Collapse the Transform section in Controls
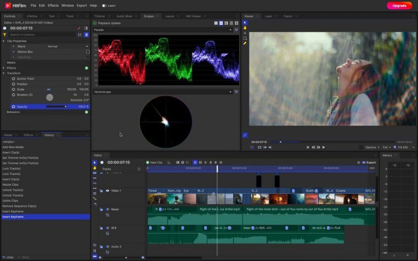Screen dimensions: 418x261 4,73
